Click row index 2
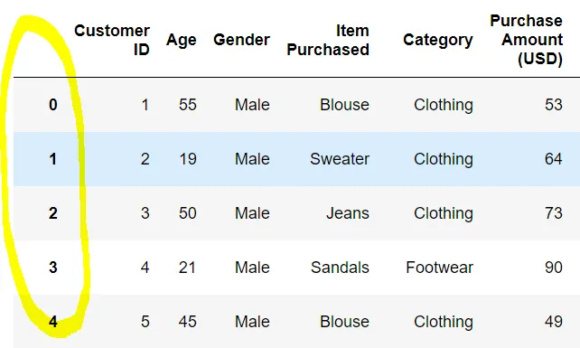 [x=53, y=213]
